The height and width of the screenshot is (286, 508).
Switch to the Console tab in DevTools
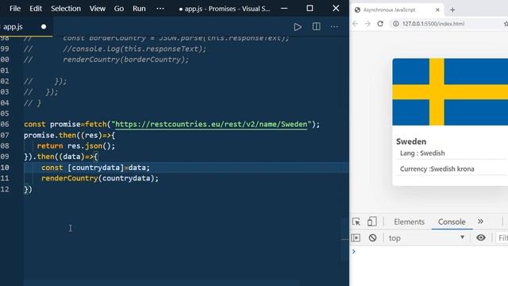pyautogui.click(x=452, y=222)
